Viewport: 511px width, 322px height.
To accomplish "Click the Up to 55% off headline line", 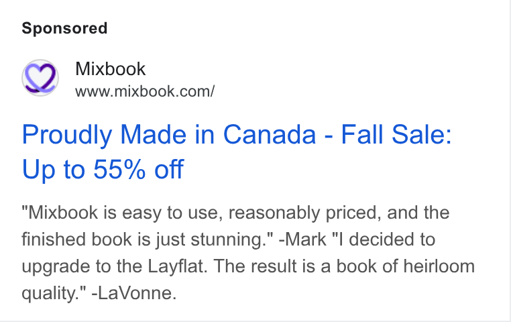I will (x=103, y=169).
